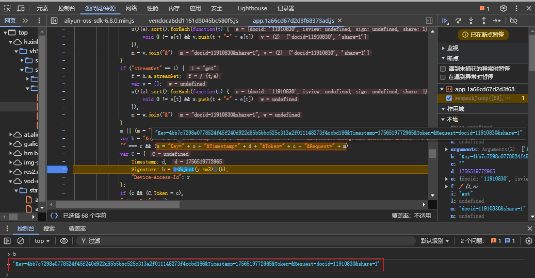Enable pause on caught exceptions
The width and height of the screenshot is (535, 278).
443,77
